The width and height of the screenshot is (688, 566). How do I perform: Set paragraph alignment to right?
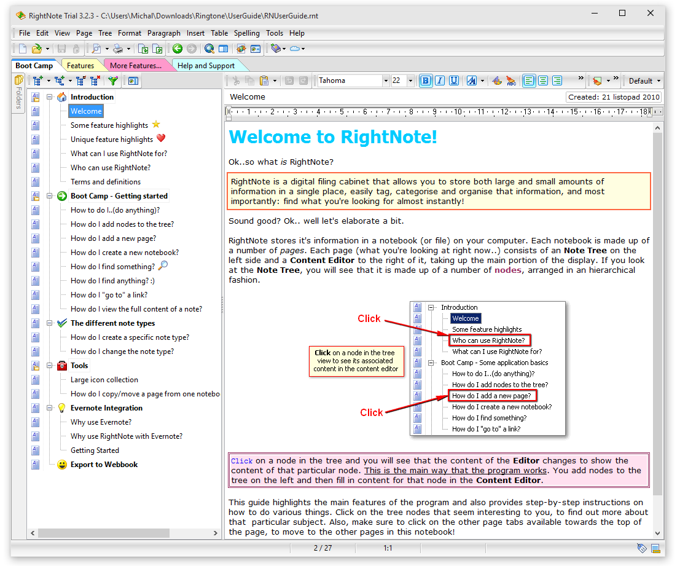(557, 81)
